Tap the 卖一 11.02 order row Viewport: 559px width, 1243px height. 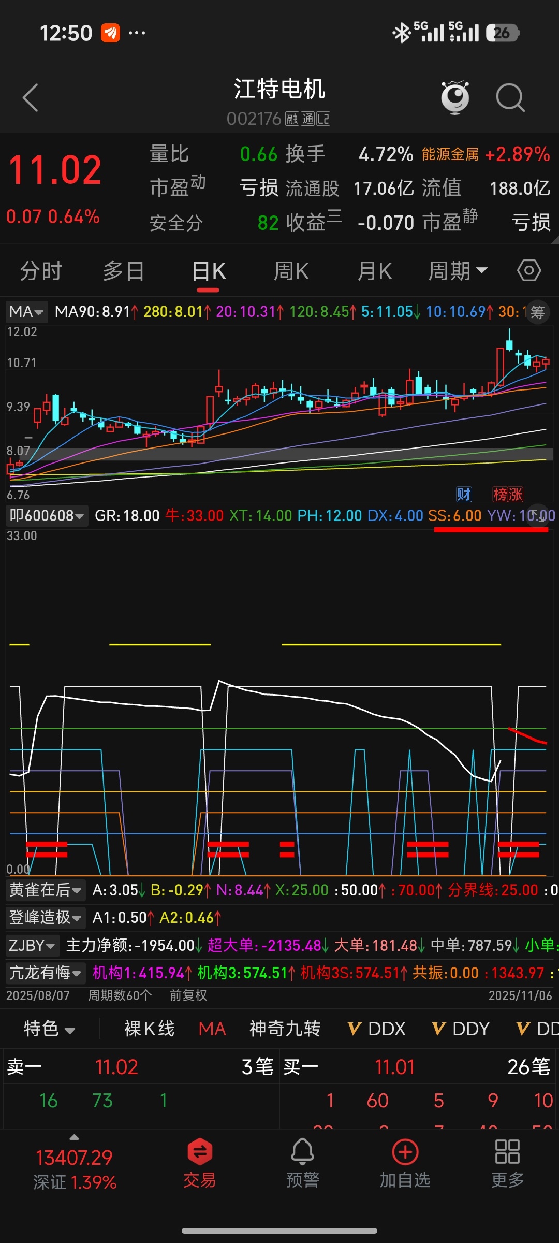[141, 1067]
